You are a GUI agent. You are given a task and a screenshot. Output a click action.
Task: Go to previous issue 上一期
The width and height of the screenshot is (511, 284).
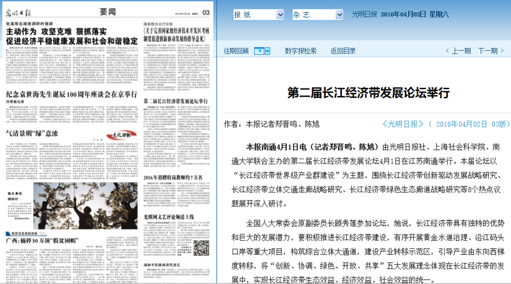click(456, 51)
